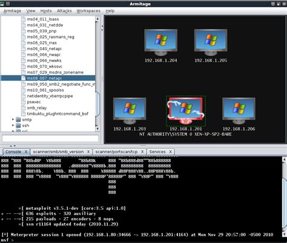The image size is (287, 243).
Task: Click the smtp folder icon
Action: (18, 120)
